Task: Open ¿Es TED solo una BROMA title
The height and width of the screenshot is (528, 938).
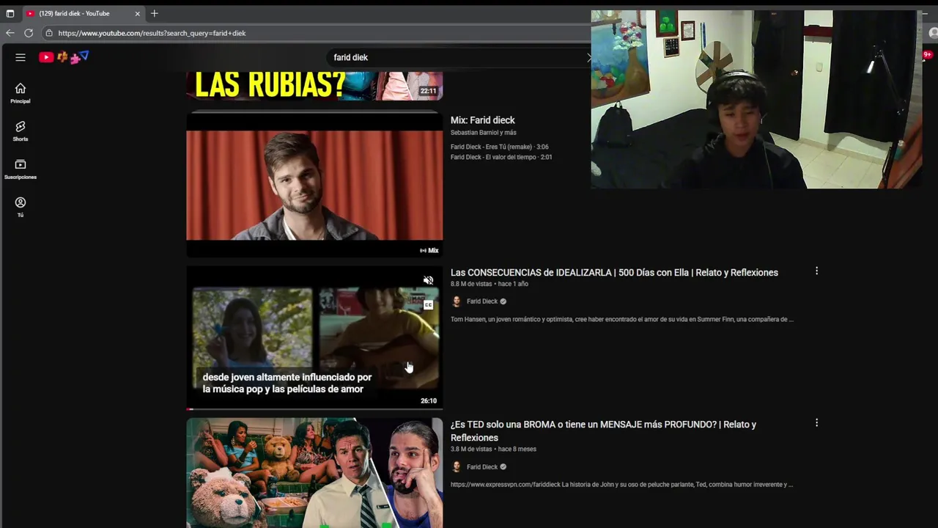Action: coord(603,430)
